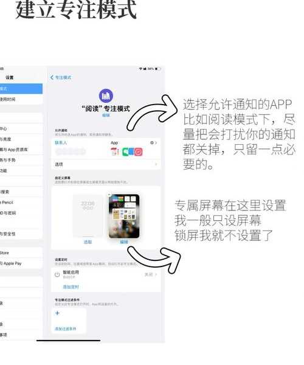Select the home screen page preview
Viewport: 304px width, 365px height.
tap(124, 216)
